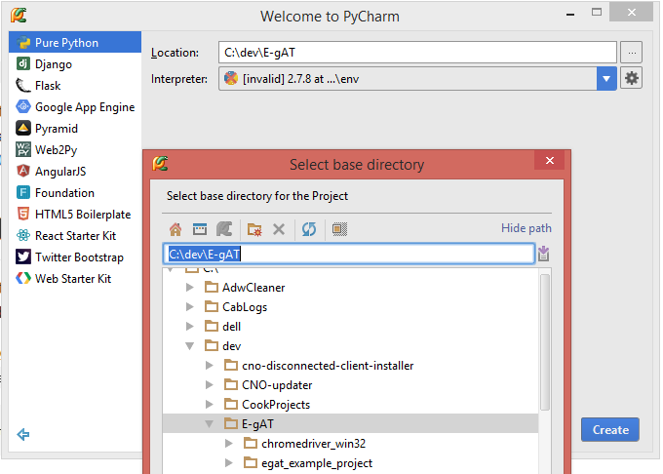Pick HTML5 Boilerplate project template
This screenshot has height=474, width=663.
point(75,215)
